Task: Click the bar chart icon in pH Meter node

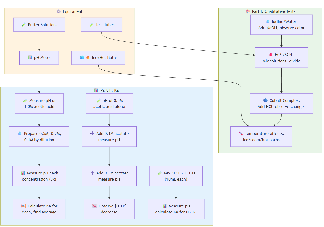Action: [30, 58]
